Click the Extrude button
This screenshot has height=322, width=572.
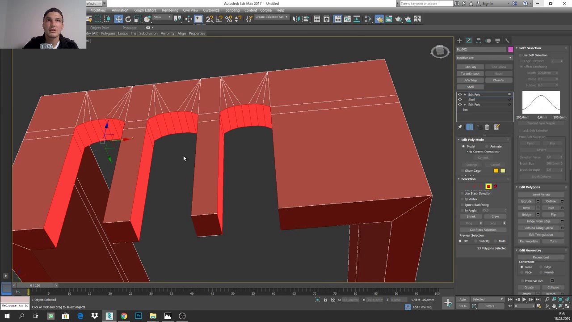coord(526,201)
